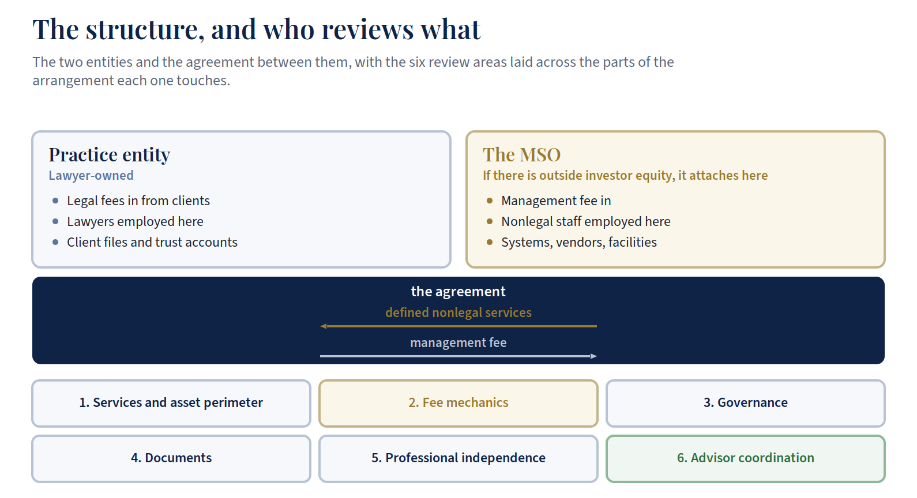Click bullet beside Lawyers employed here
Viewport: 917px width, 498px height.
[x=55, y=221]
